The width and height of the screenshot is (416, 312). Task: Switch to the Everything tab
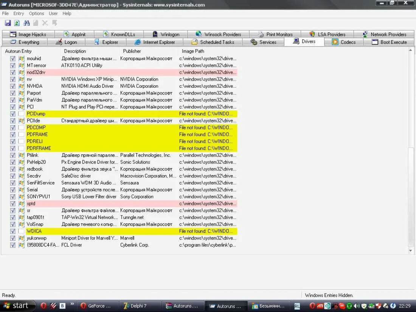pyautogui.click(x=25, y=42)
